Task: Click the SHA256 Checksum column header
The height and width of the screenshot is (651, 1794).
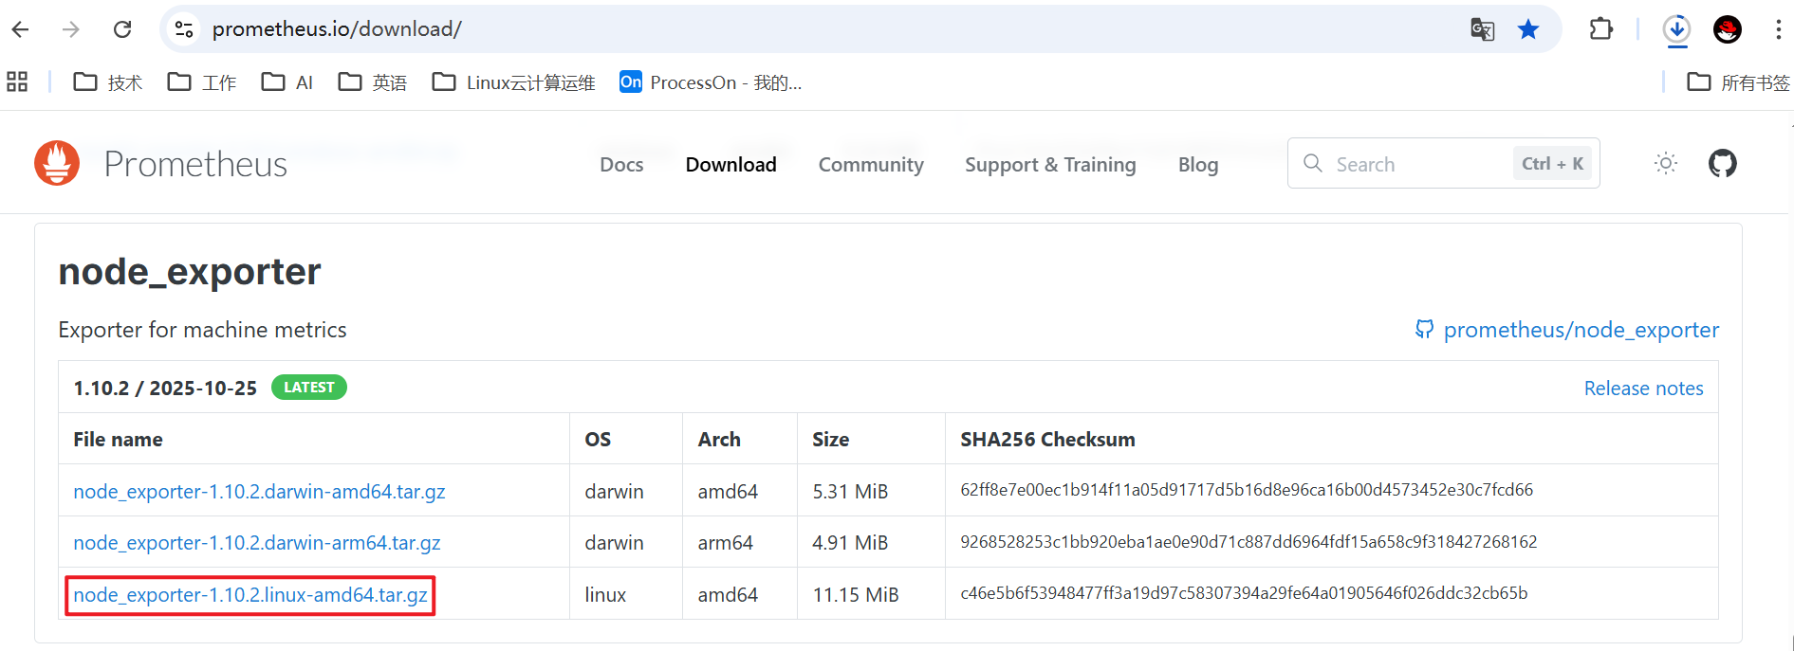Action: (1047, 440)
